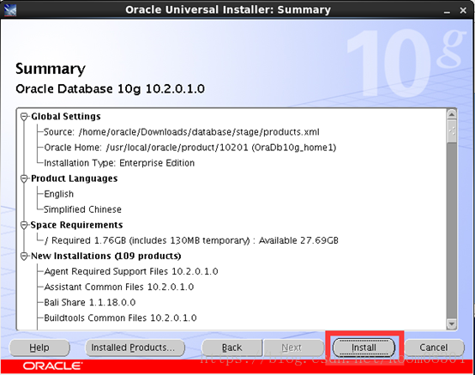Select the Product Languages heading
Image resolution: width=475 pixels, height=375 pixels.
coord(75,178)
